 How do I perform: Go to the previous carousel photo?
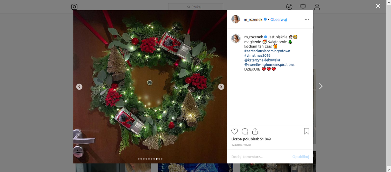tap(79, 87)
